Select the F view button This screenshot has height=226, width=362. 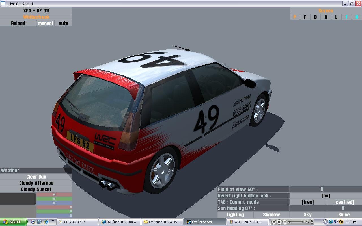pos(305,17)
